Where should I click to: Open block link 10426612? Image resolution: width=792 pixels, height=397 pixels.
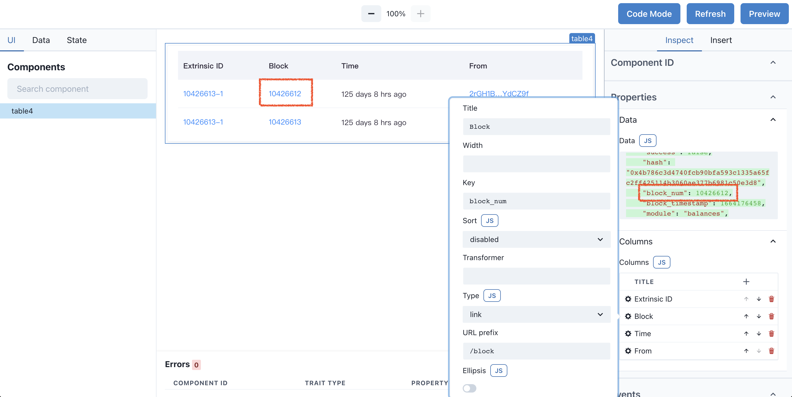(x=285, y=94)
